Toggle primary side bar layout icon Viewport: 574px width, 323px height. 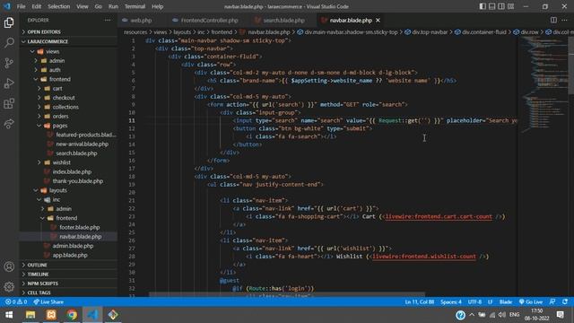(483, 6)
